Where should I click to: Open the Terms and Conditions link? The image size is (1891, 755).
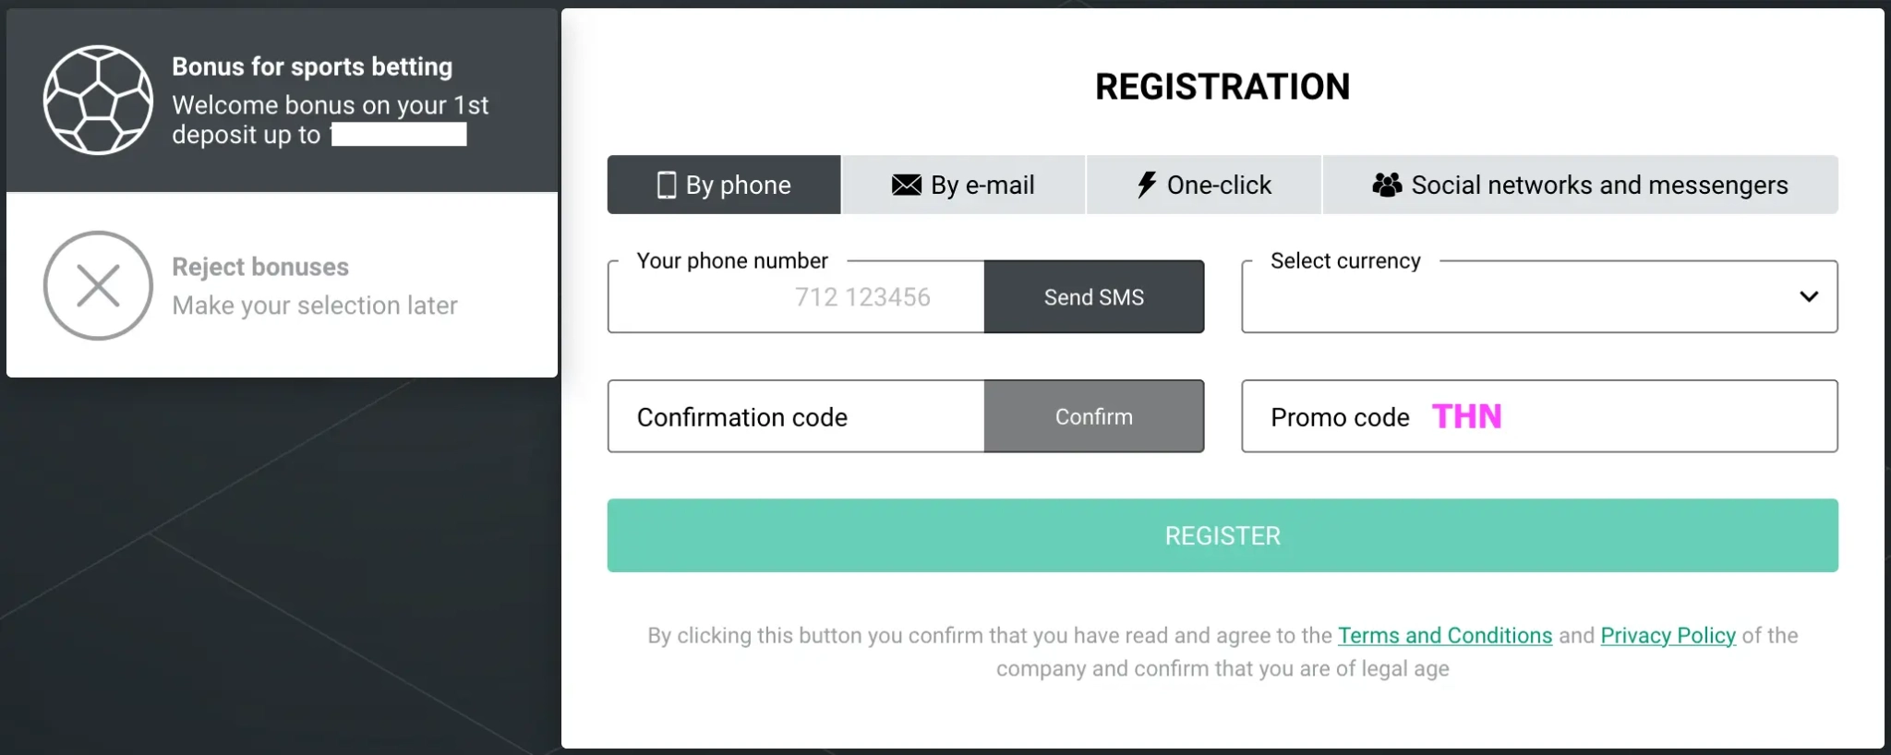pos(1445,635)
